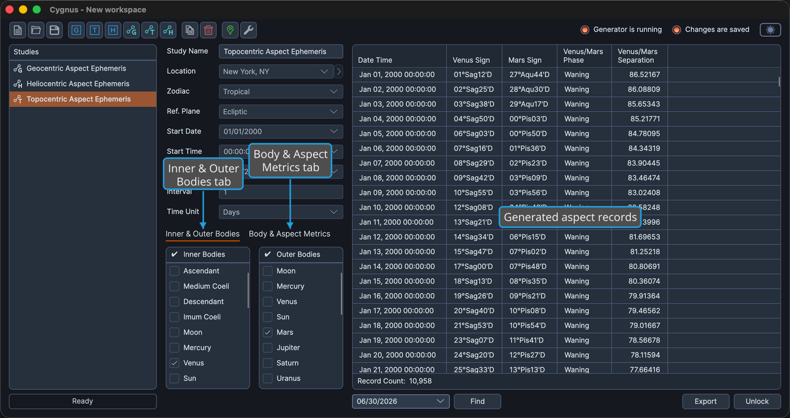Save the workspace with the floppy disk icon
This screenshot has height=418, width=790.
pyautogui.click(x=54, y=30)
